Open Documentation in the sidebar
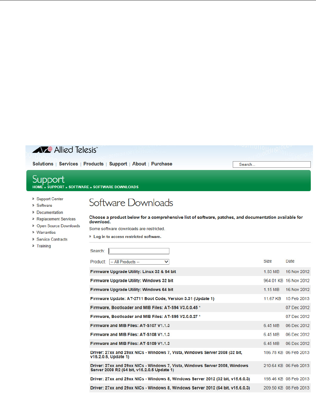Viewport: 316px width, 393px height. tap(50, 212)
